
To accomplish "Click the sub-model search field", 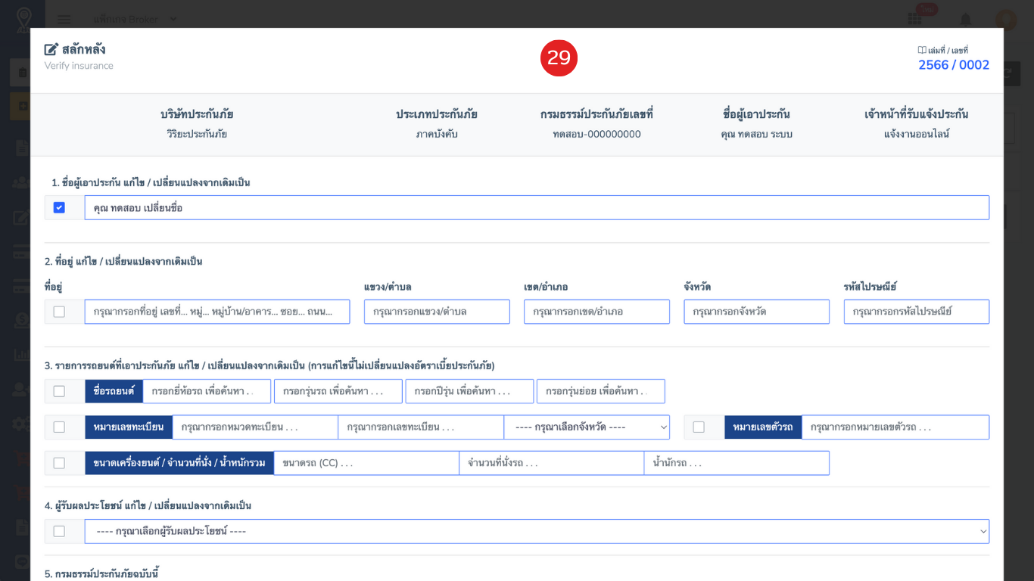I will coord(601,391).
